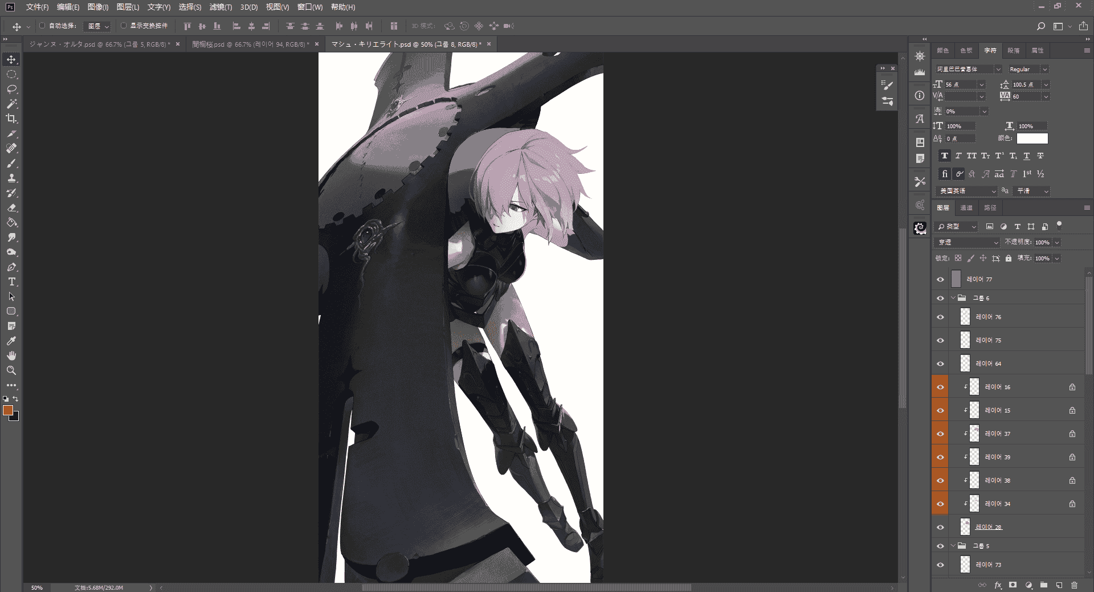Create new group using the folder icon
Viewport: 1094px width, 592px height.
click(1043, 585)
